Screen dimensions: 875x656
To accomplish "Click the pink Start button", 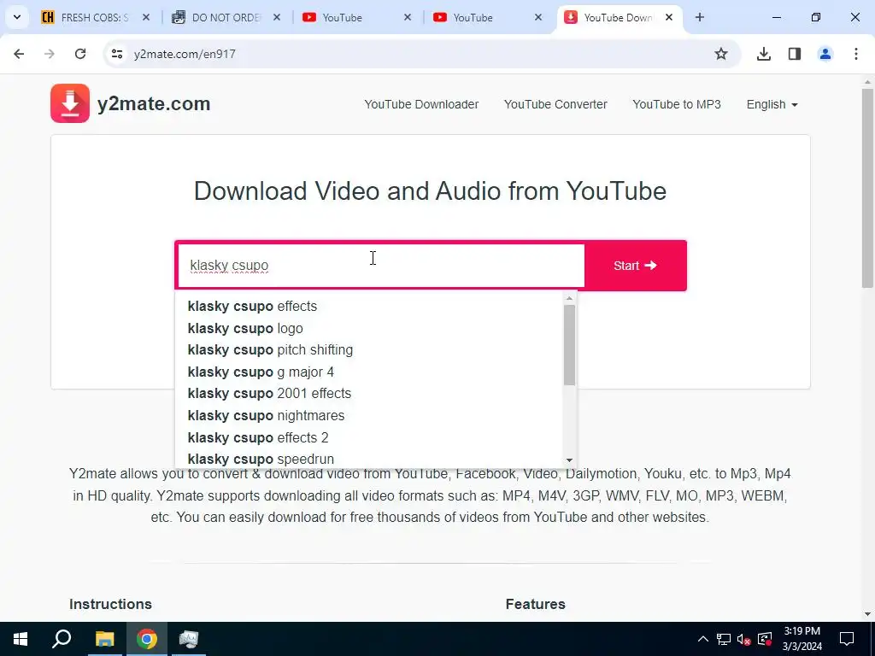I will [636, 266].
